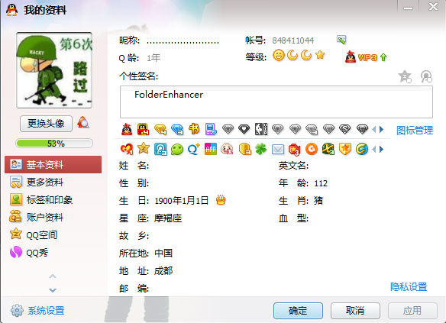The width and height of the screenshot is (446, 323).
Task: Click the address value 成都
Action: 163,270
